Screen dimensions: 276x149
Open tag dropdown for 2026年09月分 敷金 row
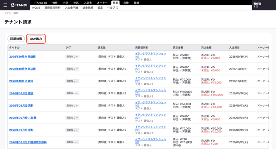[x=72, y=93]
